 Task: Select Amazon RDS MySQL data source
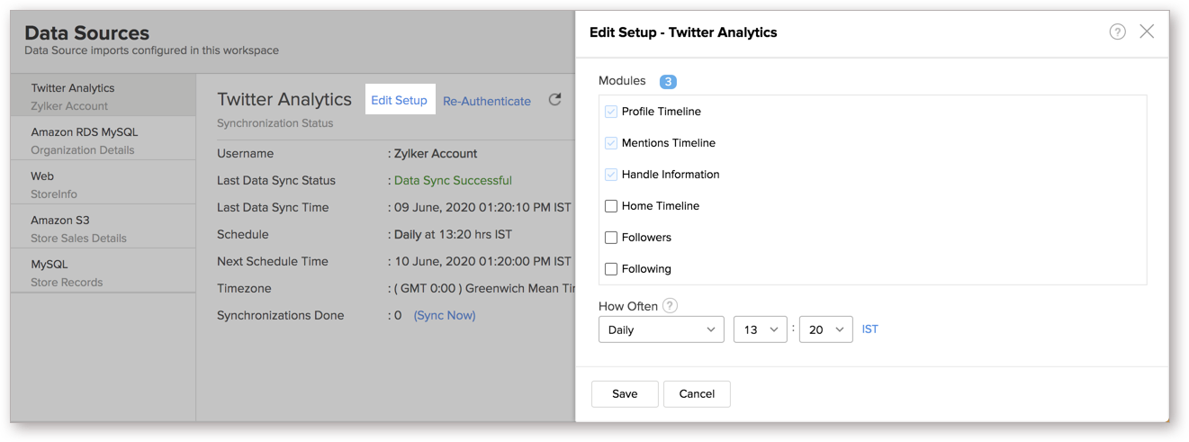pyautogui.click(x=103, y=140)
